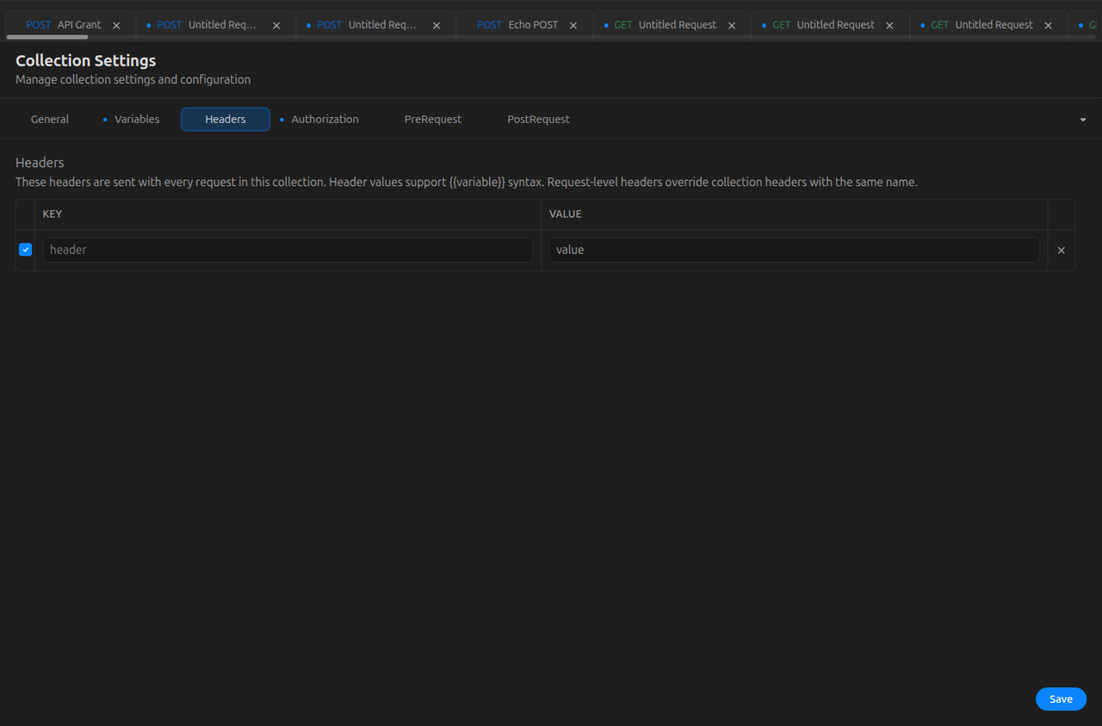Open the PostRequest tab
Screen dimensions: 1102x726
click(538, 120)
